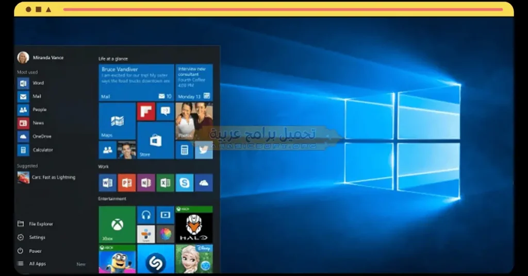Viewport: 528px width, 276px height.
Task: Open the suggested Cars: Fast as Lightning app
Action: coord(46,178)
